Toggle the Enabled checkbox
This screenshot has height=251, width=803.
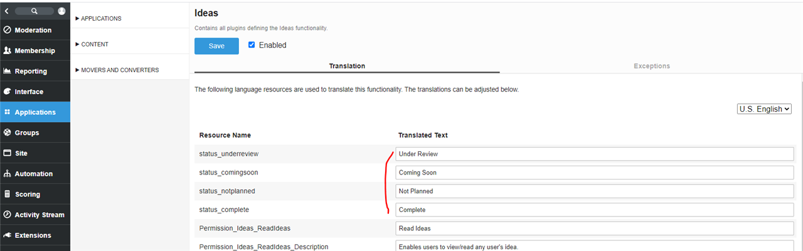pos(252,45)
